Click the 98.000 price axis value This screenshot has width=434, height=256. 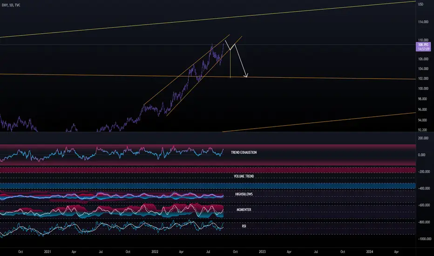(x=422, y=99)
